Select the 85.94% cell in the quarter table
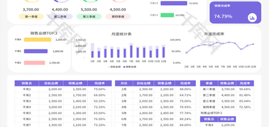The width and height of the screenshot is (269, 127). click(x=245, y=101)
